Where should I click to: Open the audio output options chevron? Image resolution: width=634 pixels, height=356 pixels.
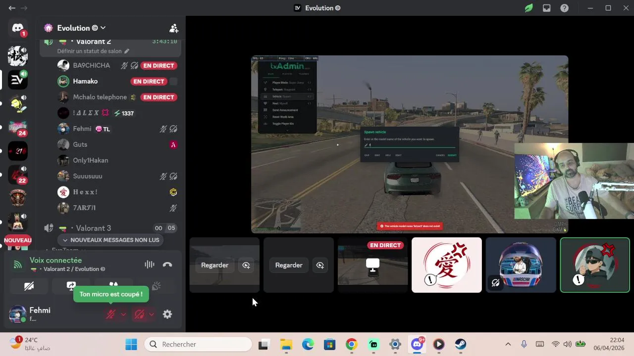click(152, 314)
